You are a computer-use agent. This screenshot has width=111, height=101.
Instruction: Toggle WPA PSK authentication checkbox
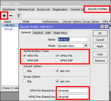point(24,56)
